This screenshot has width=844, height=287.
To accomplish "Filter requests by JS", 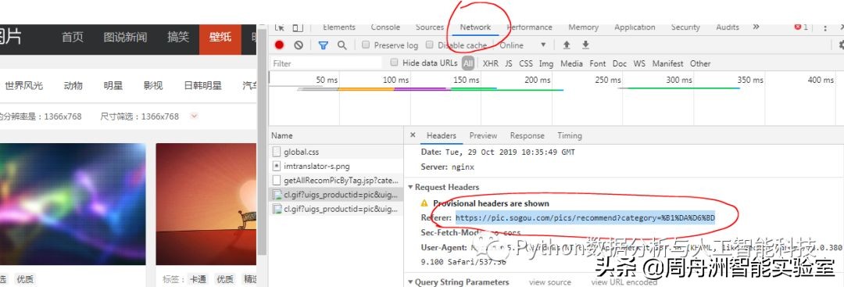I will click(509, 63).
